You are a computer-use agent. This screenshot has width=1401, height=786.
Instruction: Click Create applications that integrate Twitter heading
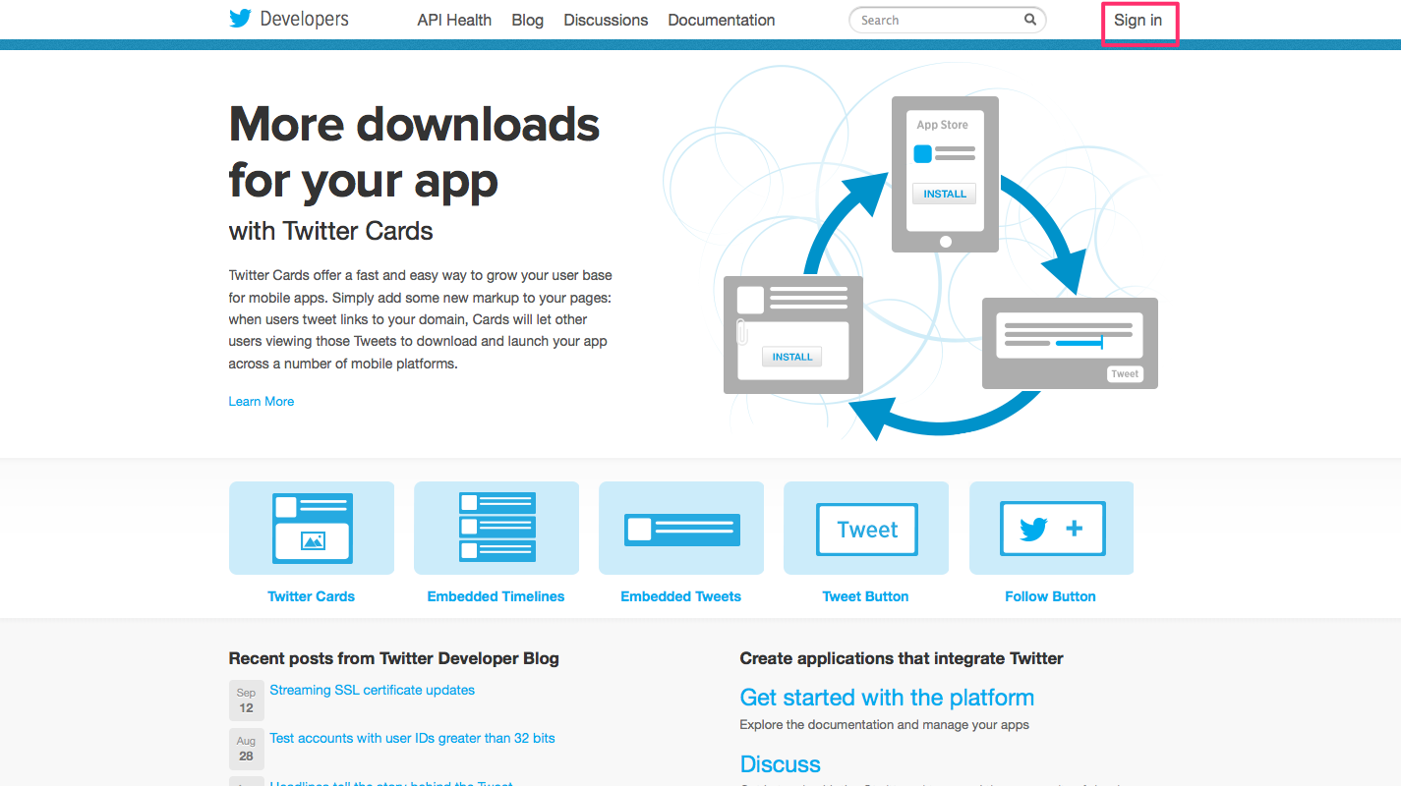902,658
